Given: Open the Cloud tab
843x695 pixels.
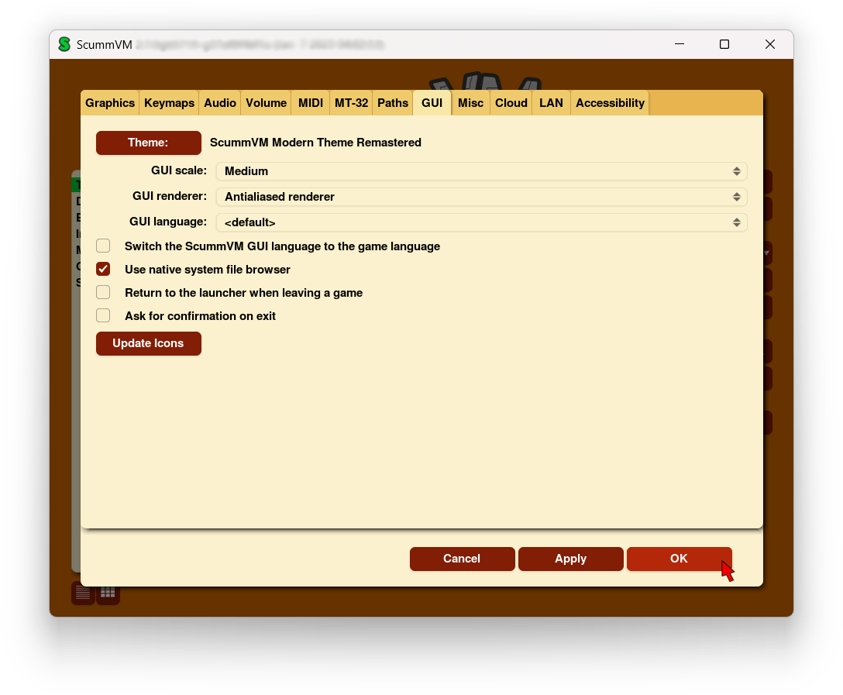Looking at the screenshot, I should [x=511, y=103].
